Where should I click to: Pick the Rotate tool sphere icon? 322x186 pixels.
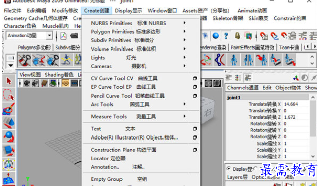[x=9, y=137]
